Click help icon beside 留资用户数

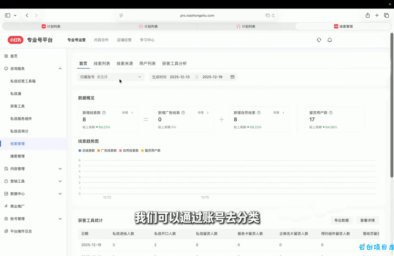pyautogui.click(x=331, y=113)
